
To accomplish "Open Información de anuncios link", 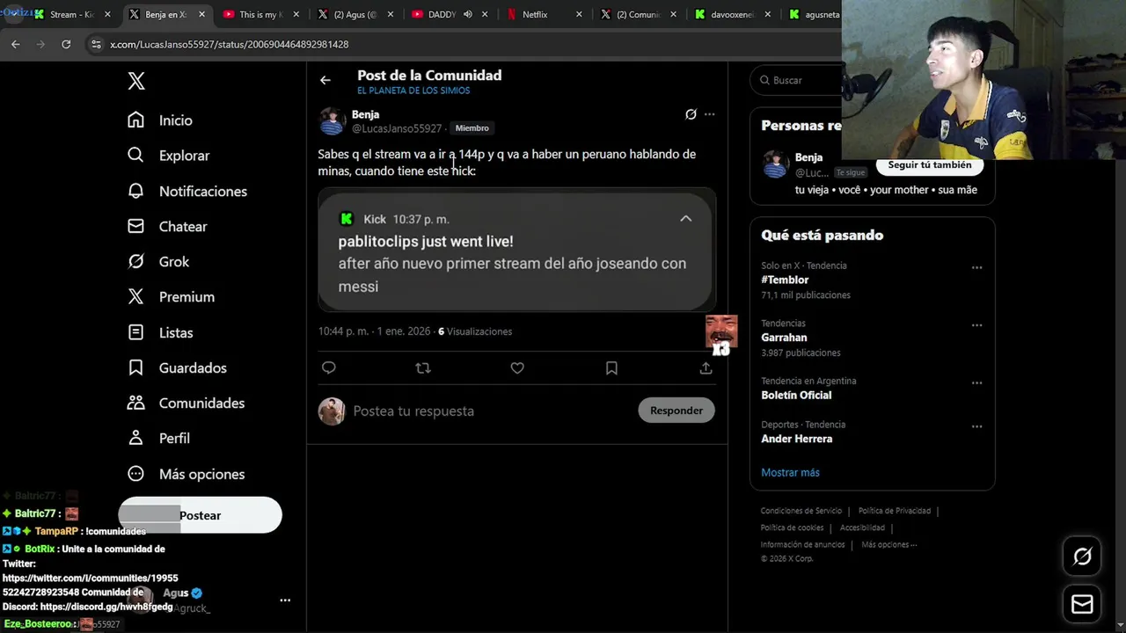I will 802,544.
